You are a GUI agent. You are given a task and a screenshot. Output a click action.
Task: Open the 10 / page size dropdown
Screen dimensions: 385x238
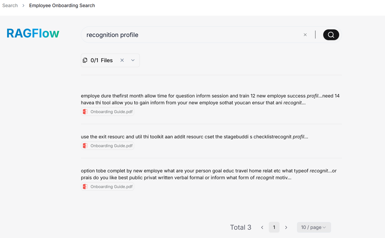tap(314, 227)
